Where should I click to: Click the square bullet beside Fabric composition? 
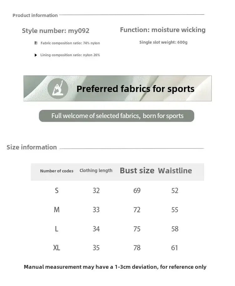(36, 43)
